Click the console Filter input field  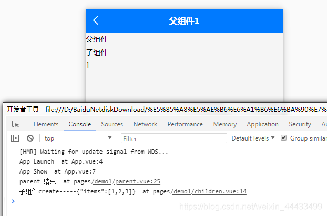pos(173,138)
